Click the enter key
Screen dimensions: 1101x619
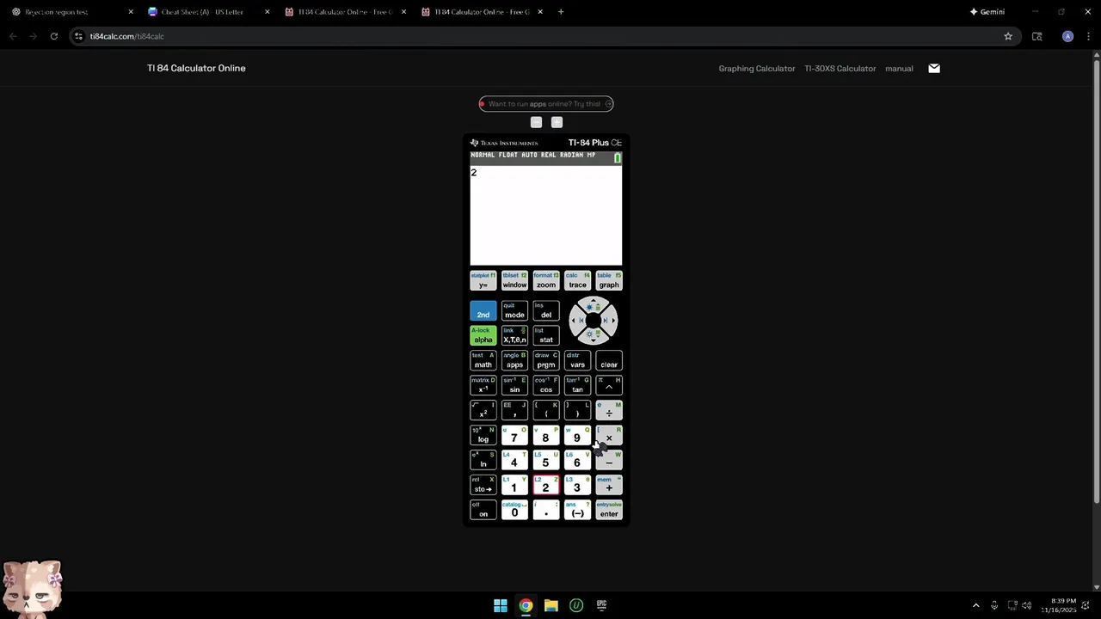(609, 511)
